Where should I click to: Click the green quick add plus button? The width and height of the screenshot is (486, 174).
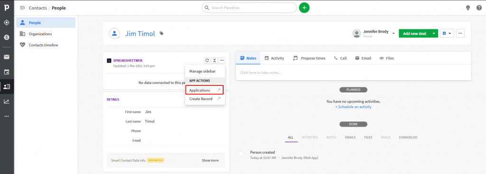coord(304,8)
